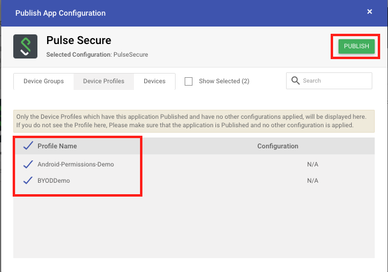The height and width of the screenshot is (272, 388).
Task: Switch to the Device Profiles tab
Action: coord(104,81)
